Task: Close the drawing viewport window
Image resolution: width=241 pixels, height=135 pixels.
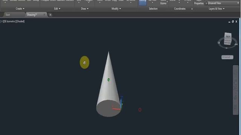Action: click(236, 22)
